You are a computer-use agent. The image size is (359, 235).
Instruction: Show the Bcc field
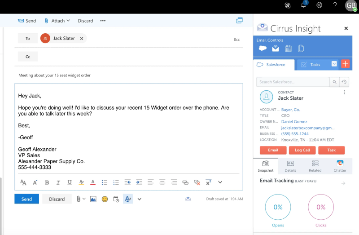(x=236, y=40)
